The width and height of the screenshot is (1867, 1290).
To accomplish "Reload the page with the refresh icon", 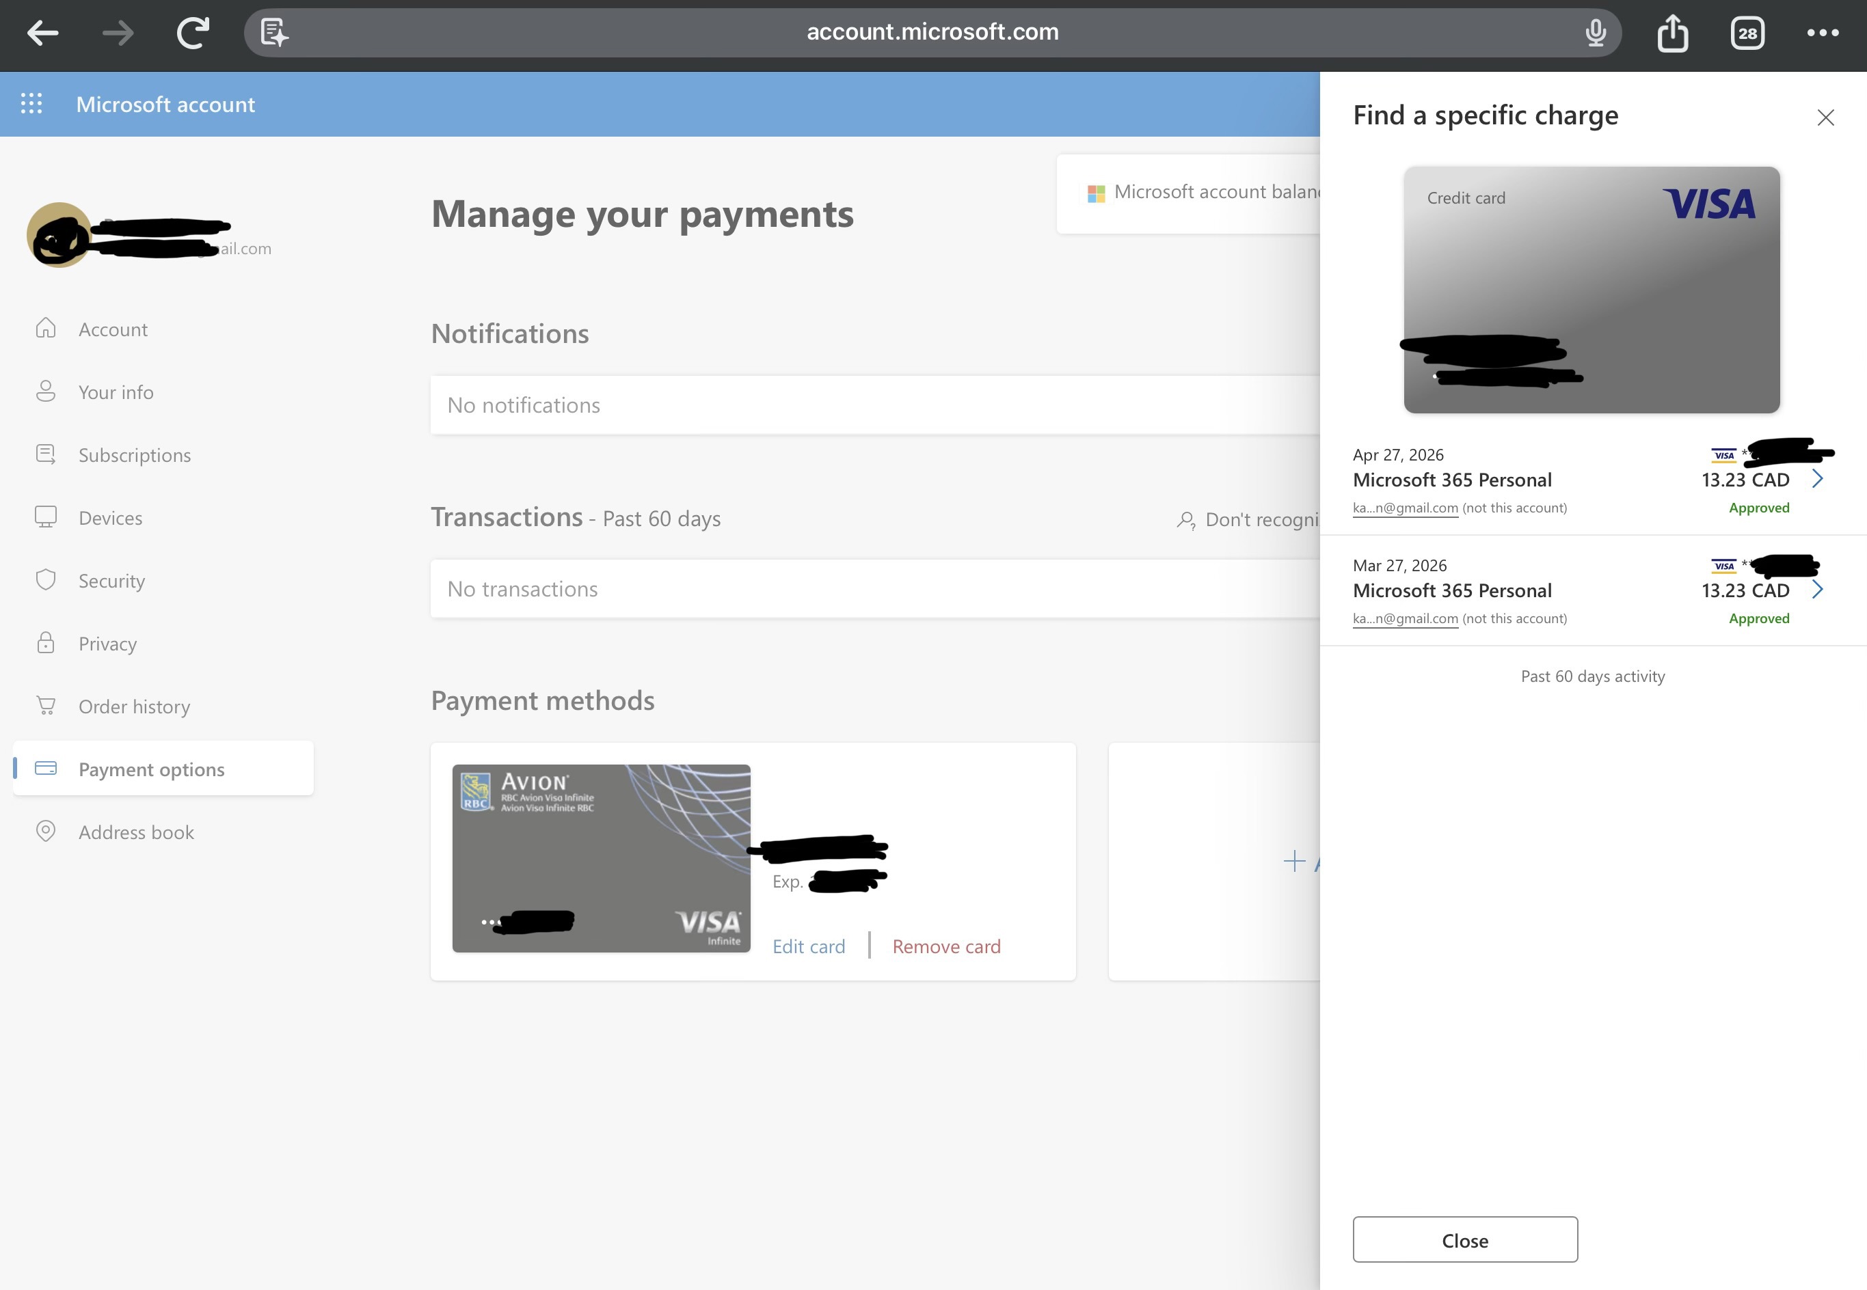I will [193, 33].
